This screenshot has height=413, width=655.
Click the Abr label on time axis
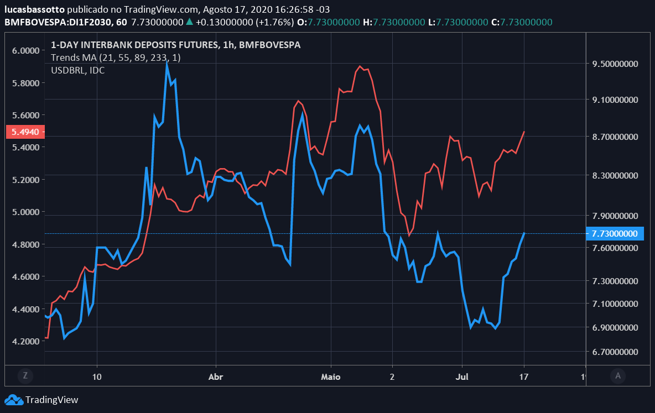click(216, 377)
